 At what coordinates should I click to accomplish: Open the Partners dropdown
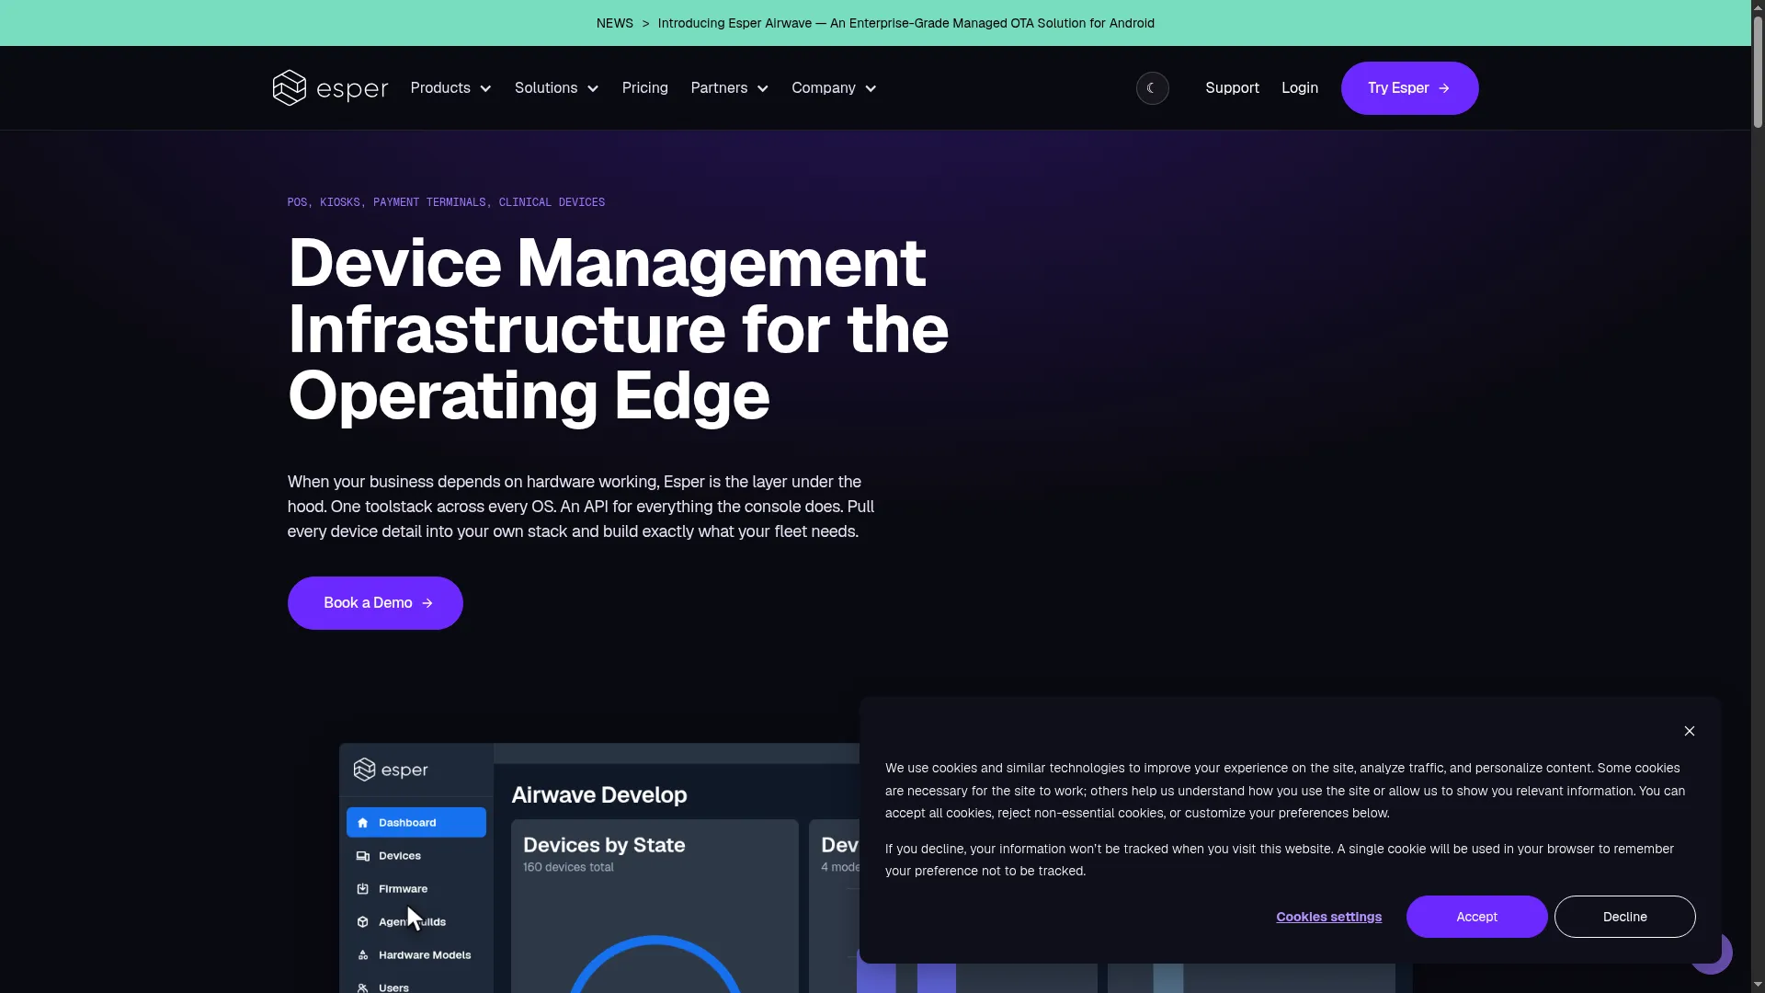[x=729, y=88]
